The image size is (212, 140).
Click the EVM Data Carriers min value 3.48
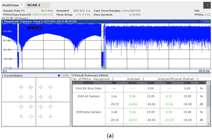click(x=114, y=112)
